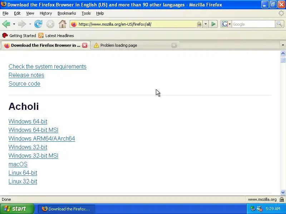
Task: Open the Tools menu
Action: click(86, 13)
